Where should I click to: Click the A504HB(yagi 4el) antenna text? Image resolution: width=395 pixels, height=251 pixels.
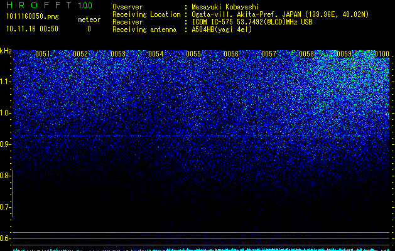[x=222, y=29]
